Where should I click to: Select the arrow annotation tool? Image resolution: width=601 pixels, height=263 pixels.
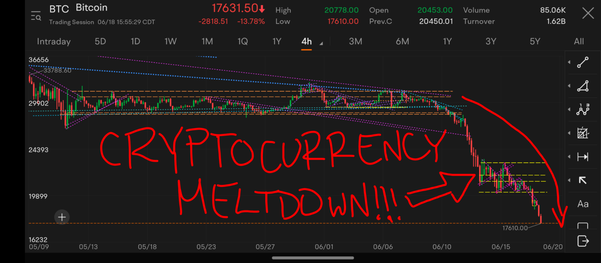(x=583, y=180)
